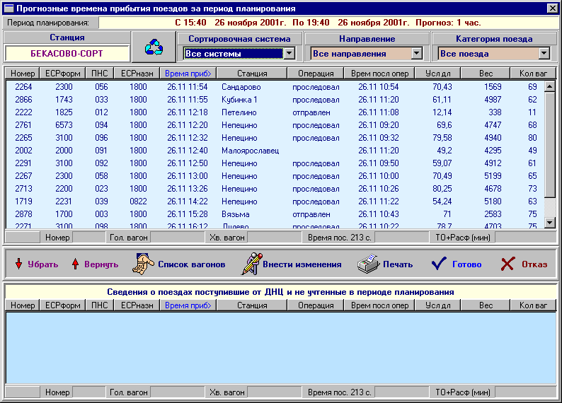Sort by Кол ваг column header in upper table

point(533,74)
